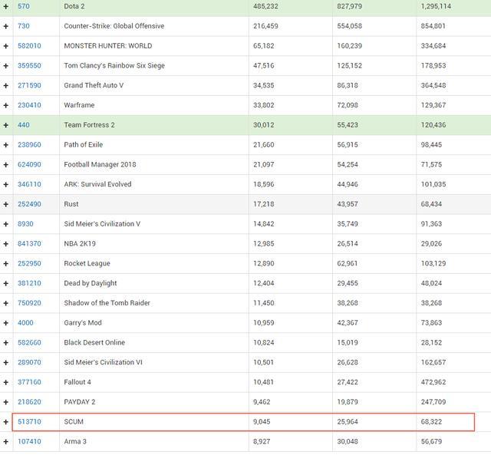The image size is (491, 455).
Task: Open app ID link 238960
Action: 29,145
